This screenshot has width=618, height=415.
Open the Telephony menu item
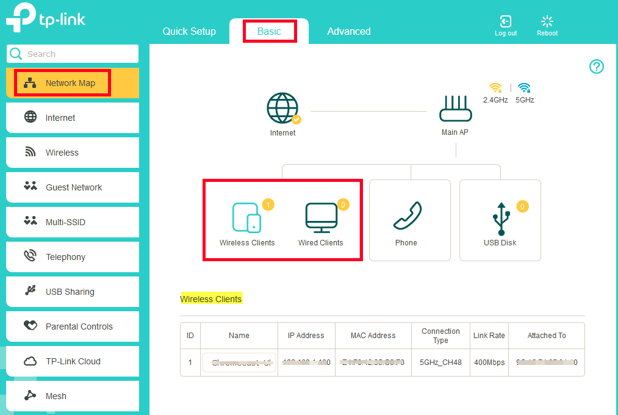click(x=73, y=256)
